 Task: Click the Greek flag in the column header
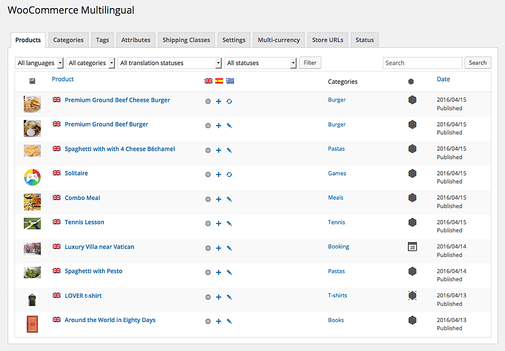tap(230, 81)
